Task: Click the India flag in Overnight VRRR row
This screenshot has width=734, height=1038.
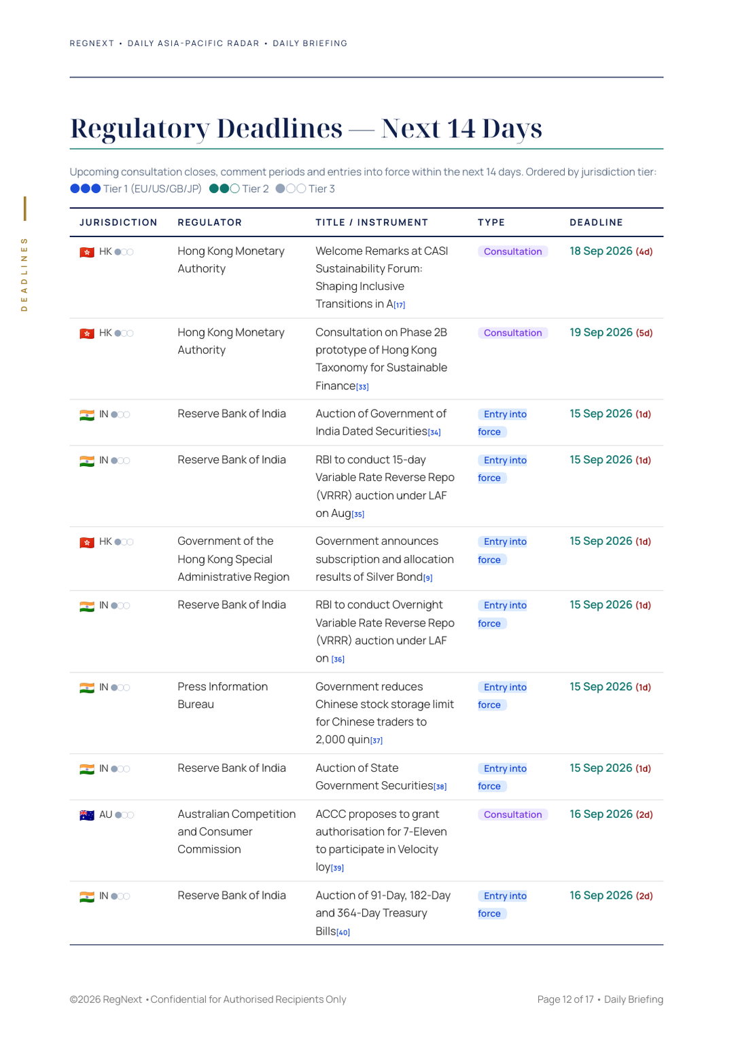Action: pyautogui.click(x=87, y=606)
